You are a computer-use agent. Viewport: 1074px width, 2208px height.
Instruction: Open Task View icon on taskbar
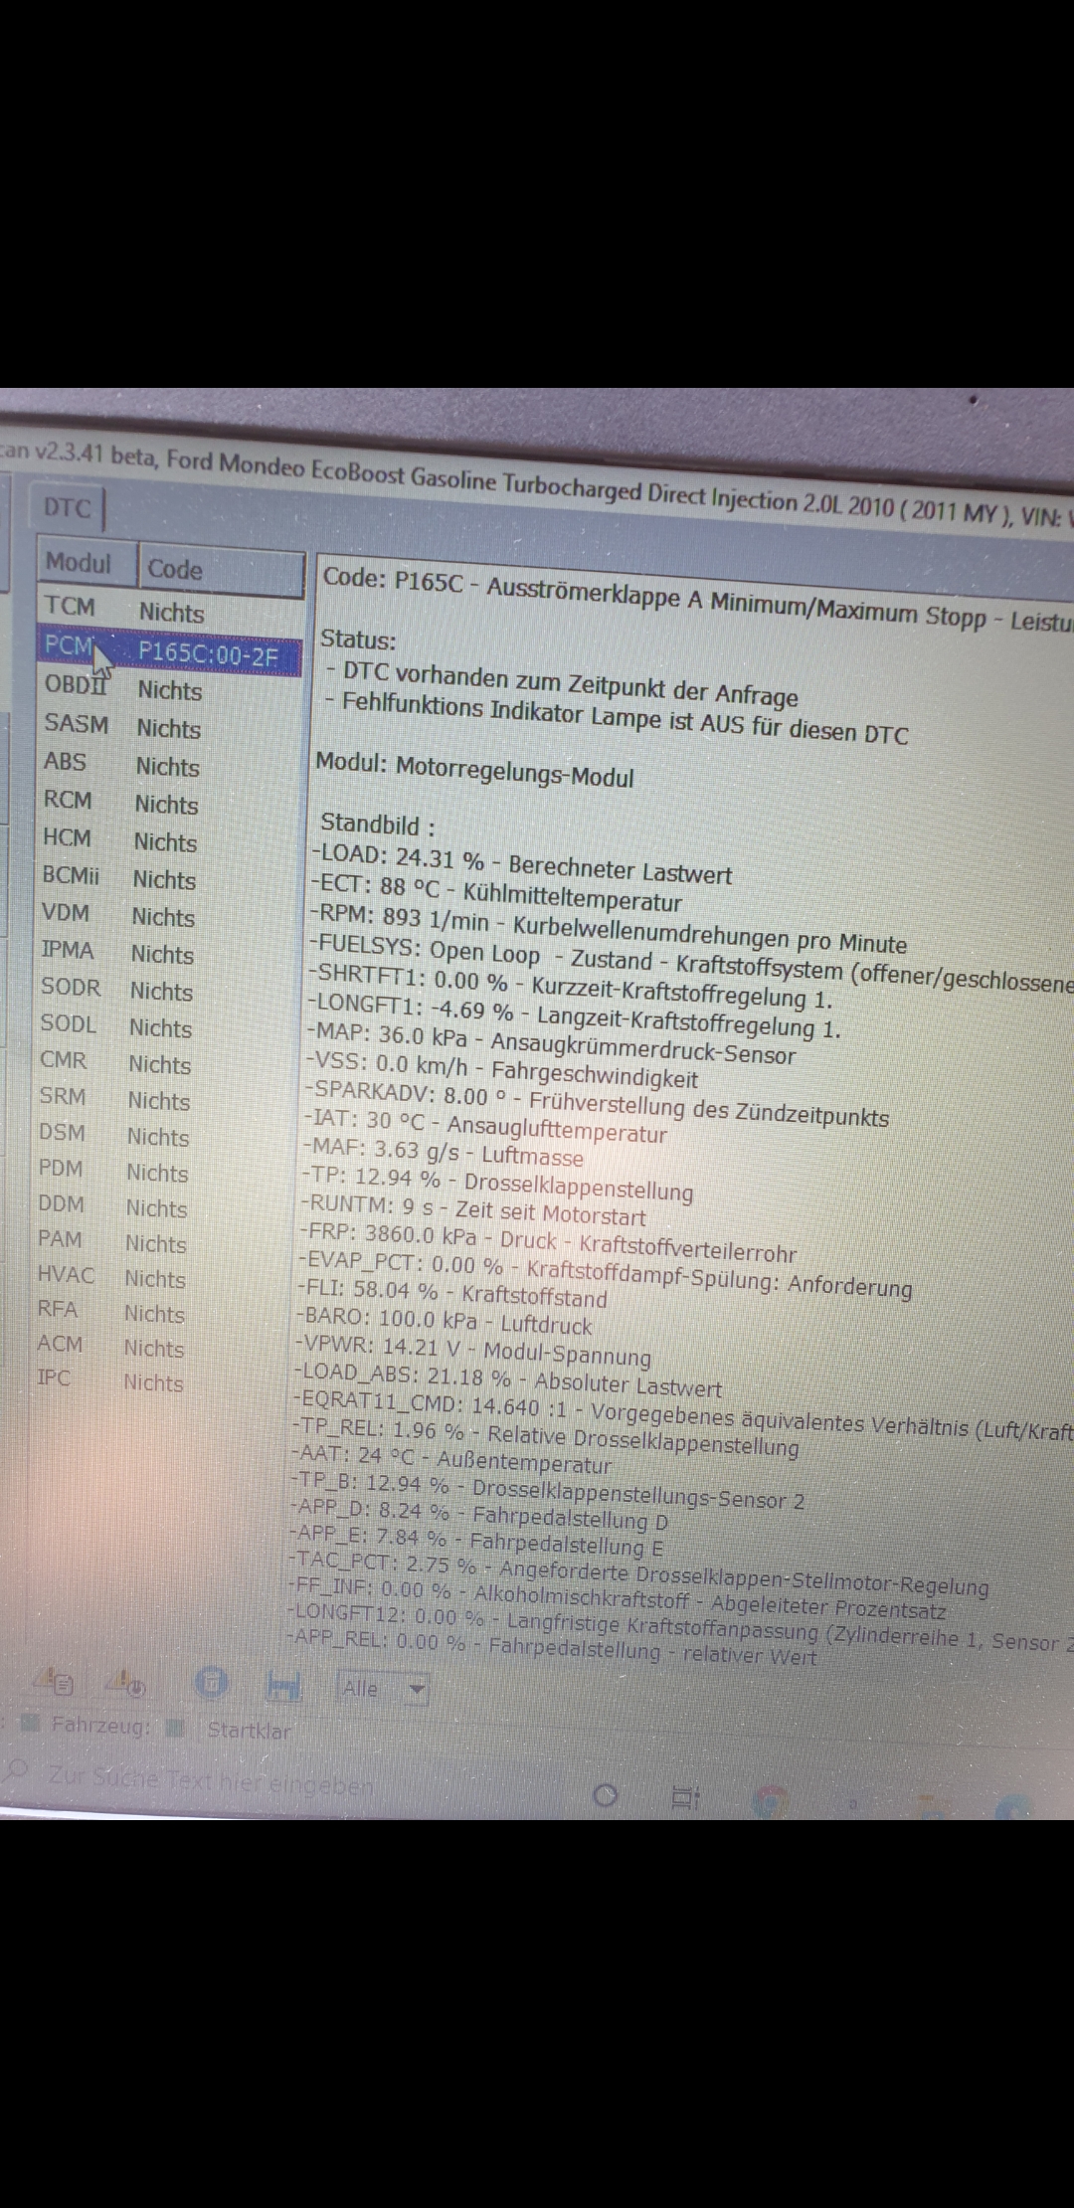[x=686, y=1797]
